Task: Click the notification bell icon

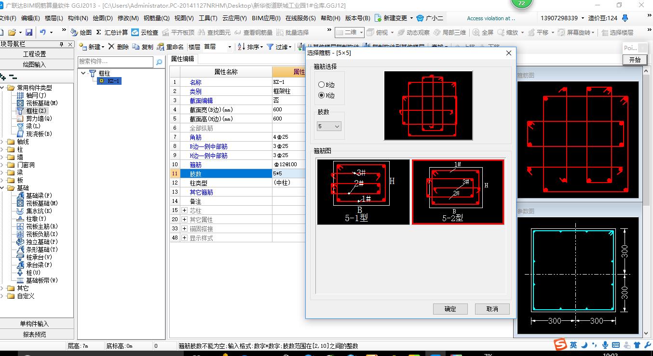Action: 626,18
